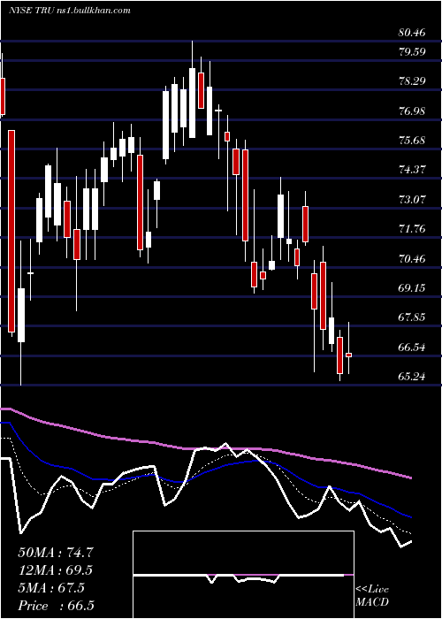The image size is (442, 619).
Task: Select the 76.98 price level label
Action: click(x=412, y=111)
